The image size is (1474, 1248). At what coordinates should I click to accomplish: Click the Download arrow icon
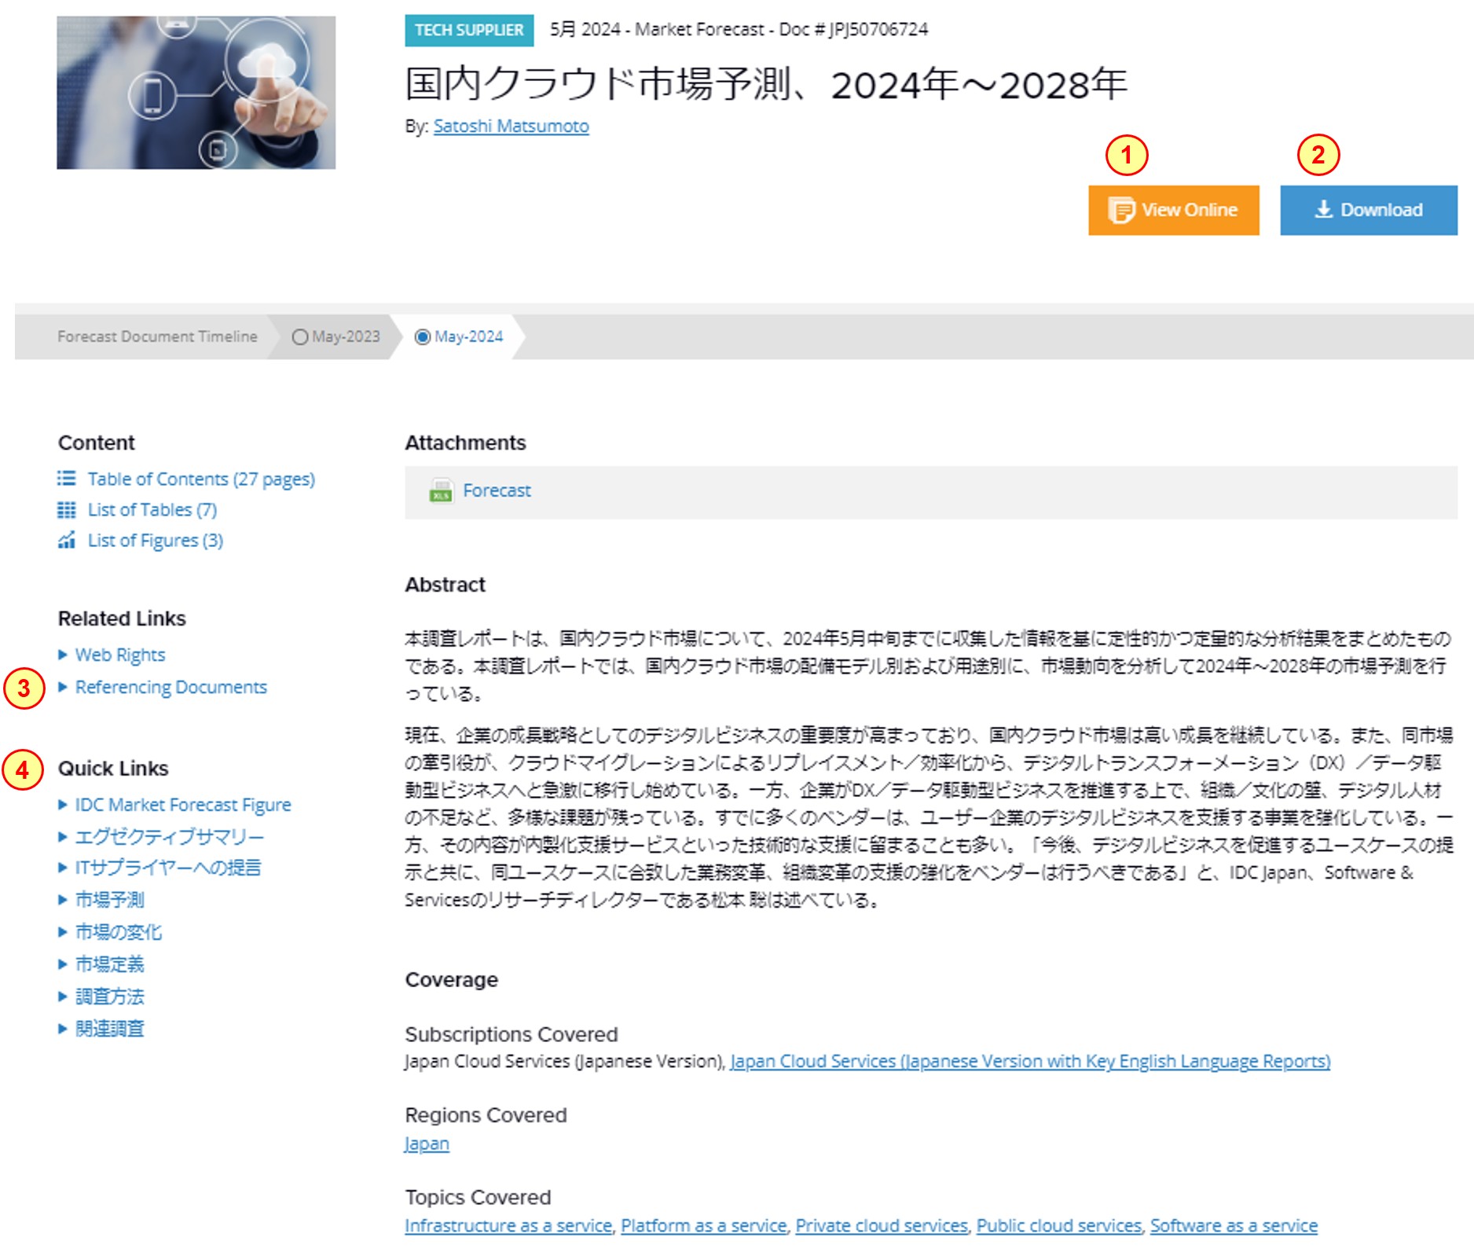pyautogui.click(x=1324, y=209)
